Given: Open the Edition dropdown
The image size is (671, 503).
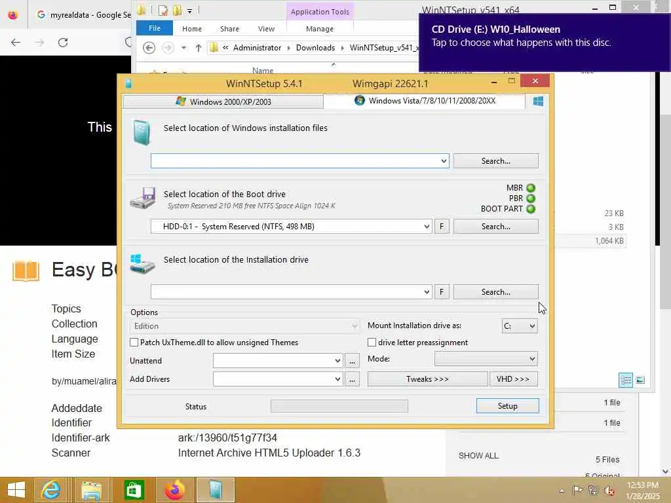Looking at the screenshot, I should coord(244,326).
